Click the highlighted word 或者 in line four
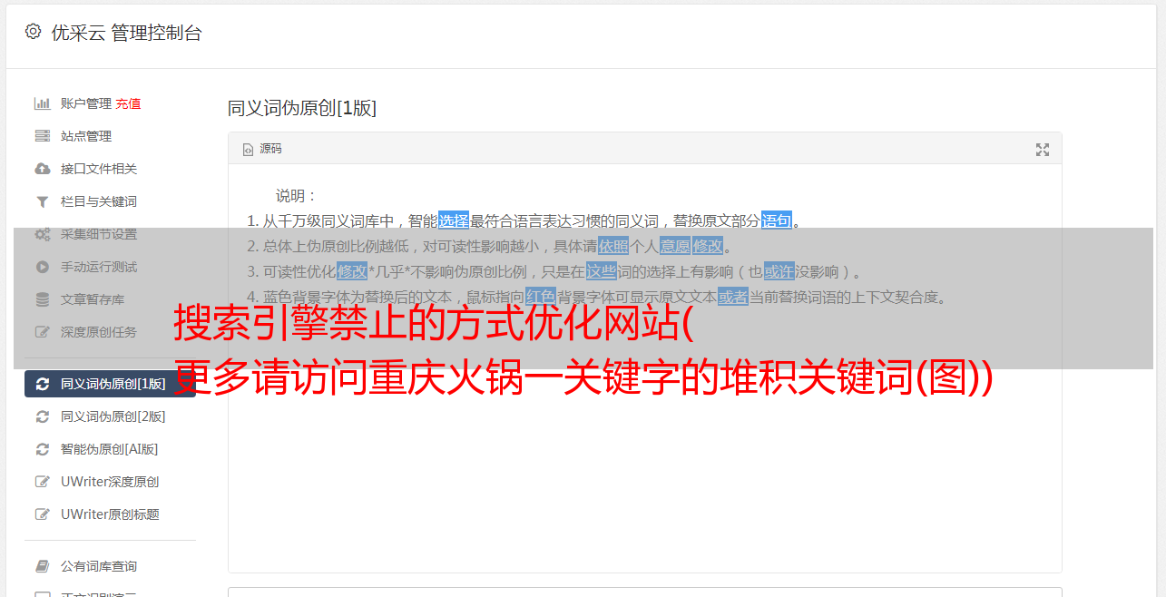The height and width of the screenshot is (597, 1166). point(733,297)
